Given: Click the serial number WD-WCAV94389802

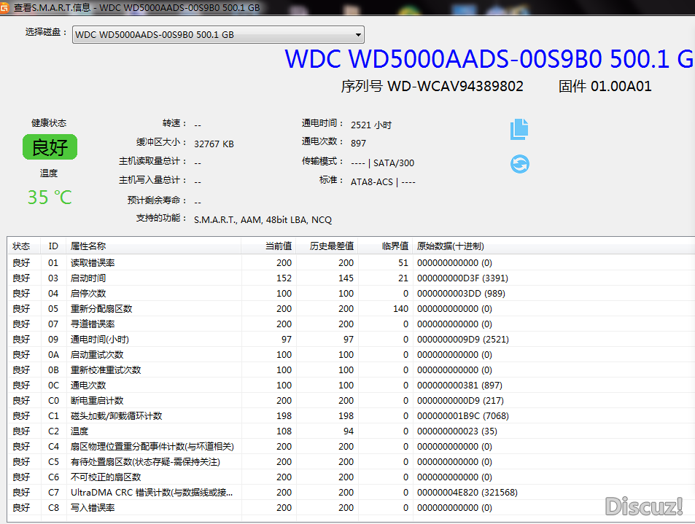Looking at the screenshot, I should 455,86.
